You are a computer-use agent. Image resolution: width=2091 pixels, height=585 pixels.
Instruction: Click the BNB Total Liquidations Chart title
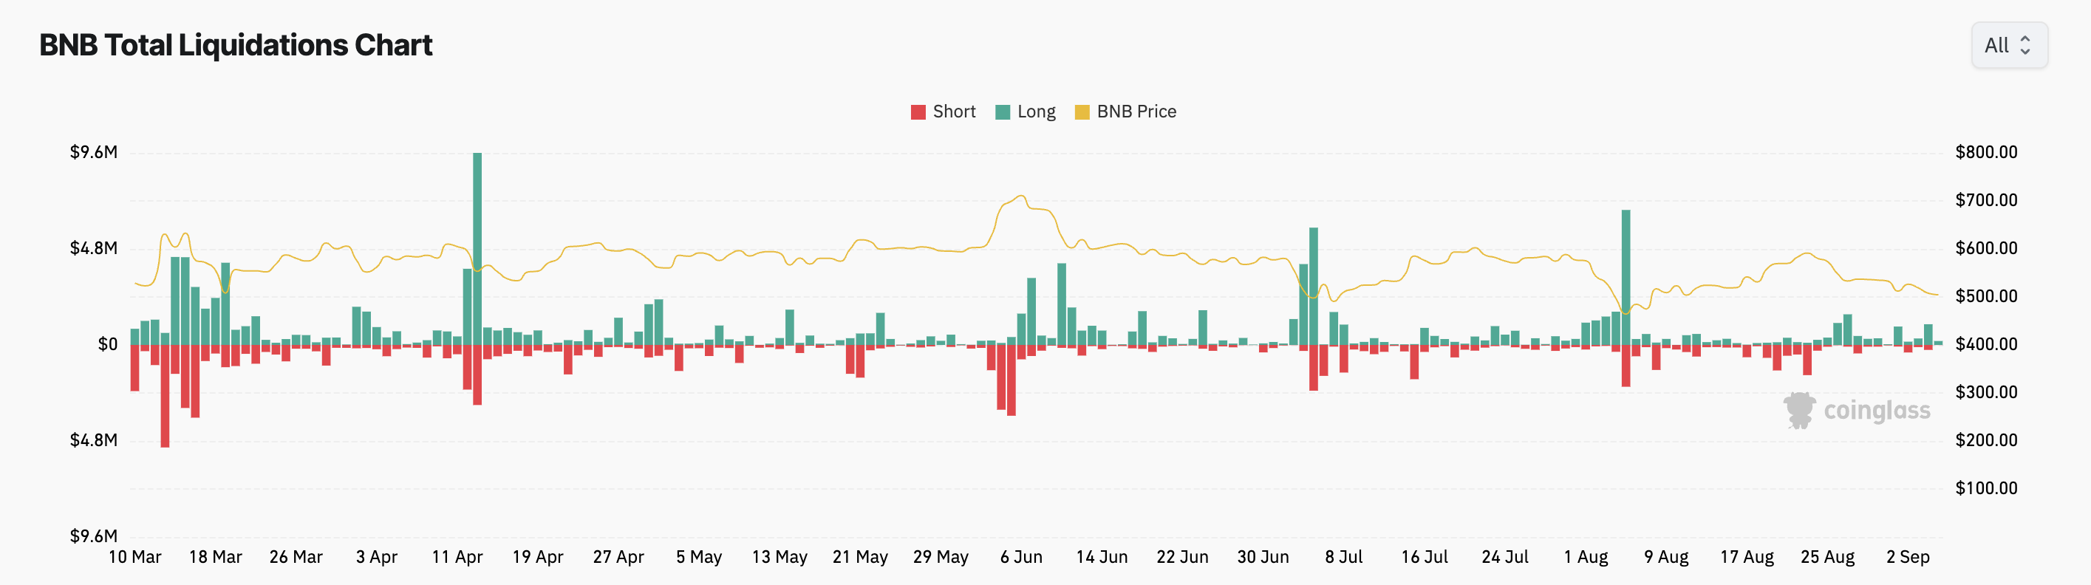(236, 46)
